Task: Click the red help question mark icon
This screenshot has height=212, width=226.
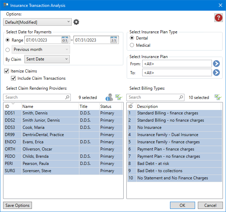Action: click(x=218, y=18)
